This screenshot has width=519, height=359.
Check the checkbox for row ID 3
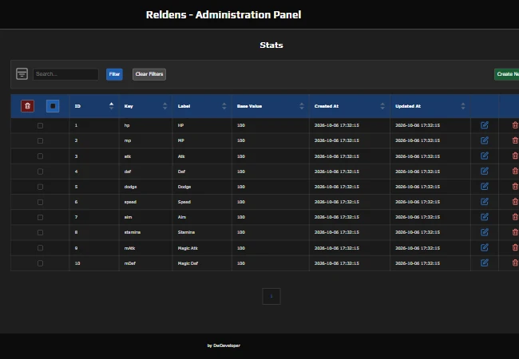40,156
